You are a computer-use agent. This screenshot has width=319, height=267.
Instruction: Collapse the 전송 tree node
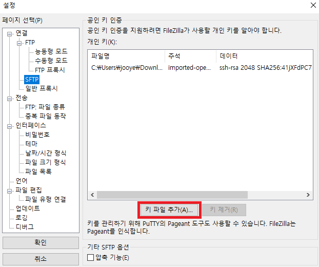click(9, 99)
